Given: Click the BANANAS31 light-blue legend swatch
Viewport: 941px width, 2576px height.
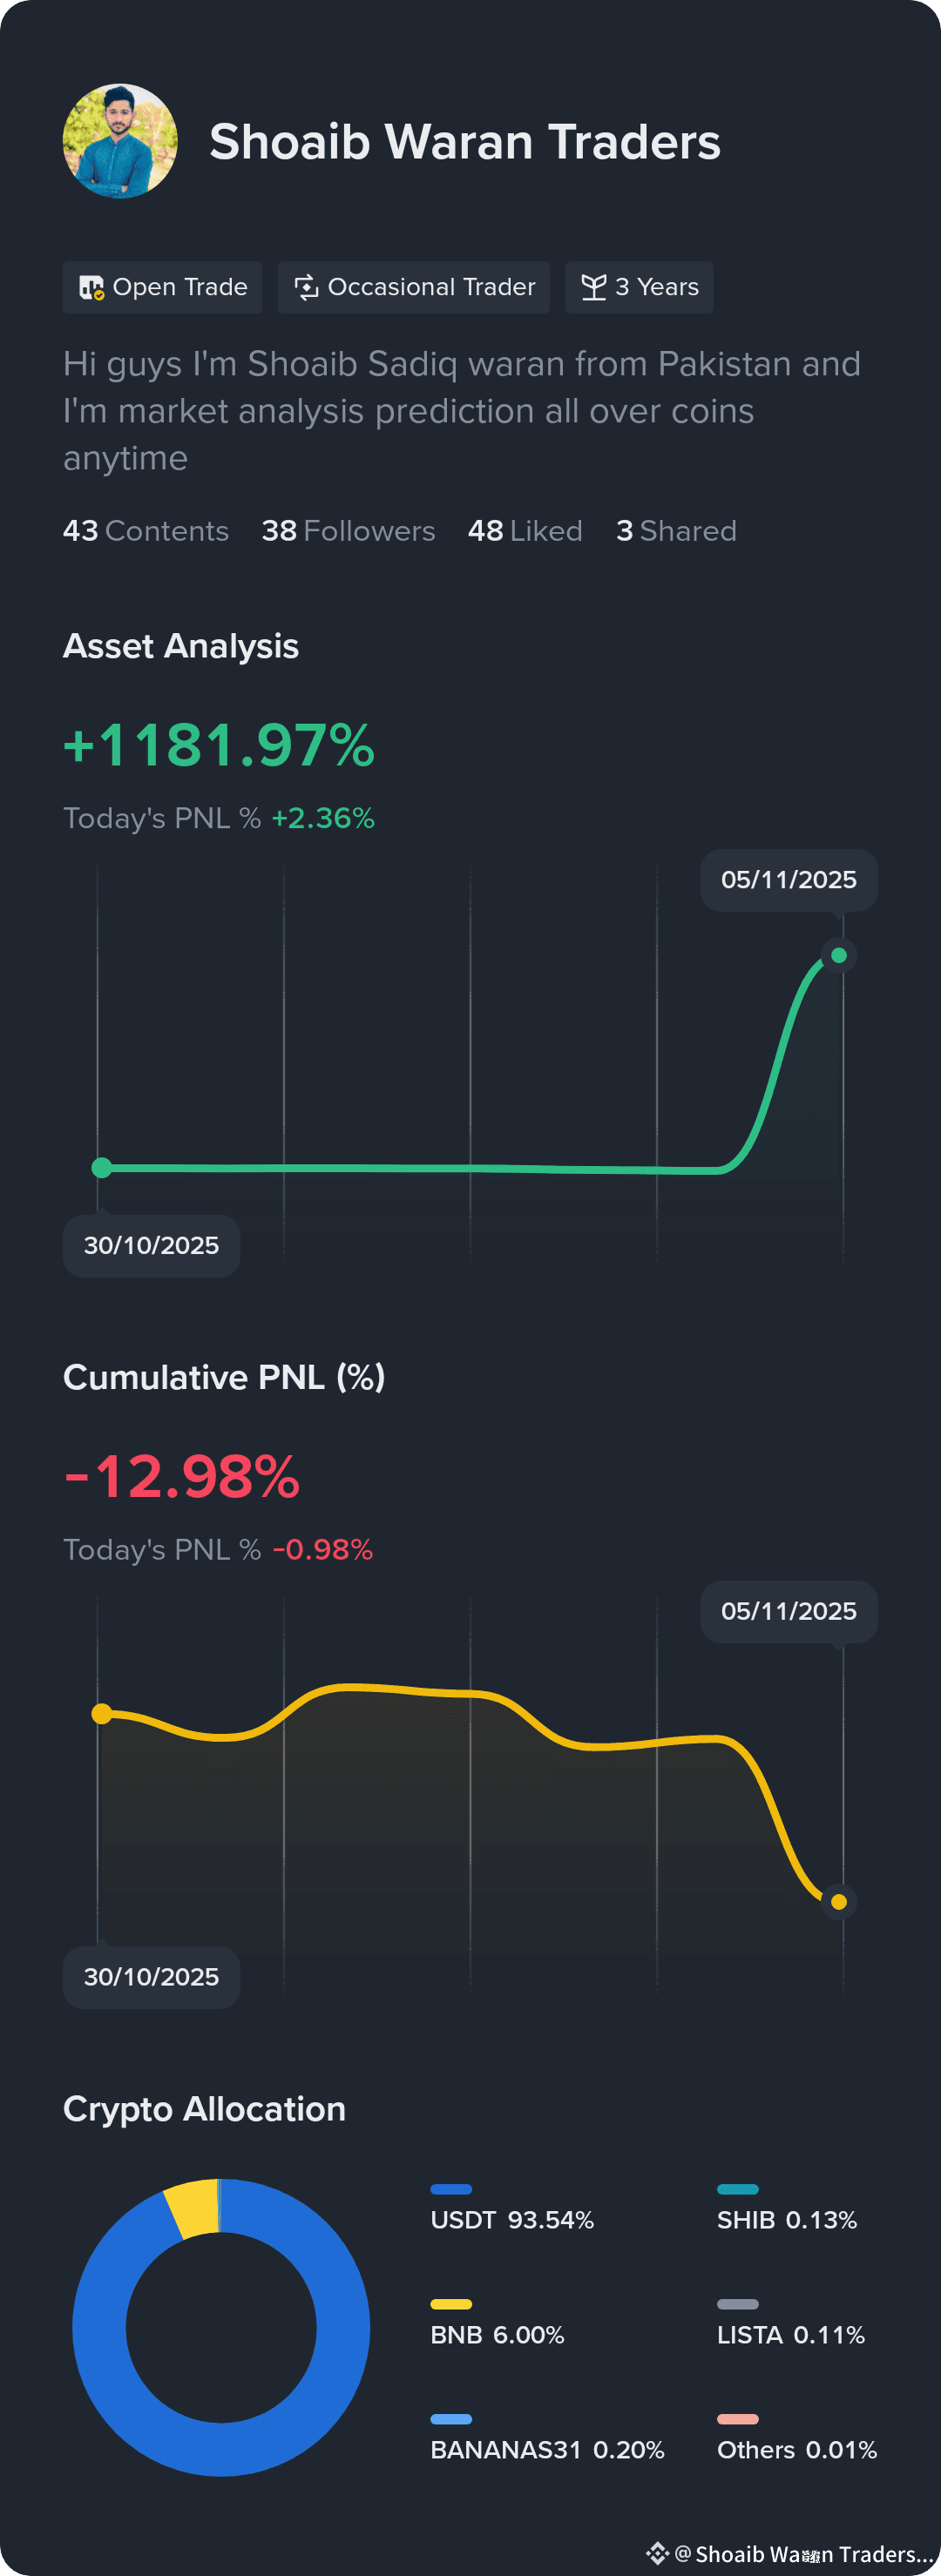Looking at the screenshot, I should point(451,2419).
